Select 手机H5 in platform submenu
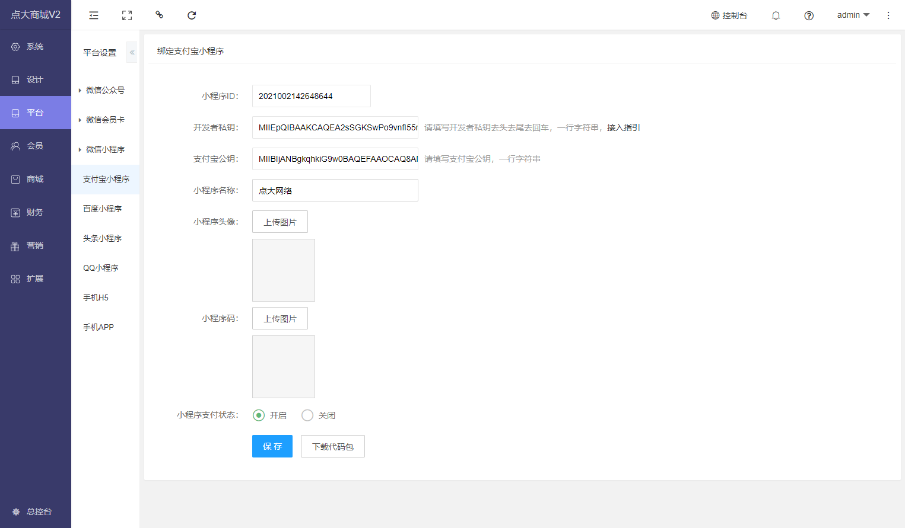The width and height of the screenshot is (905, 528). tap(106, 297)
